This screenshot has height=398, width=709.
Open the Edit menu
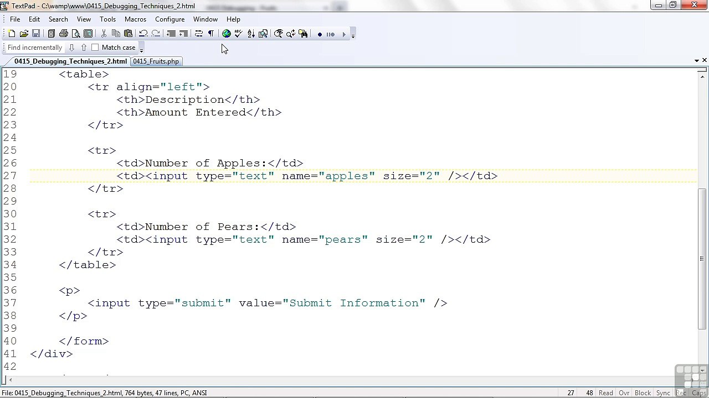point(34,19)
